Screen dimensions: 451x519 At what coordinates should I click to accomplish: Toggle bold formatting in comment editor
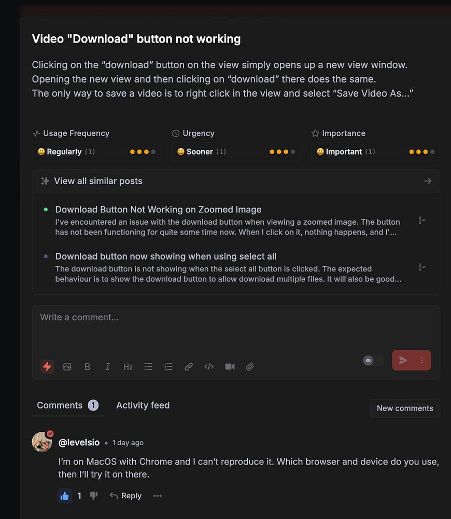tap(87, 366)
